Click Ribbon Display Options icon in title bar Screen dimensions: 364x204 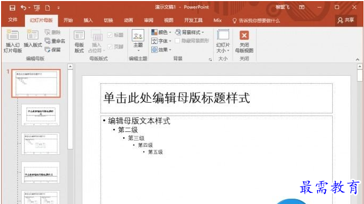[x=302, y=7]
